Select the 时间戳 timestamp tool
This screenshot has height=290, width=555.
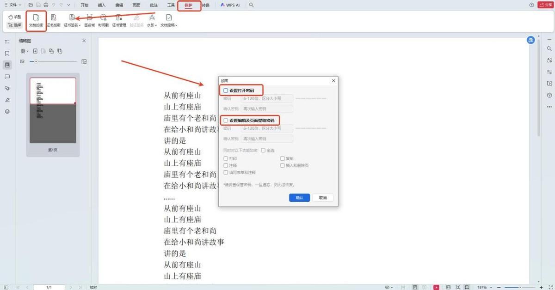click(x=104, y=18)
